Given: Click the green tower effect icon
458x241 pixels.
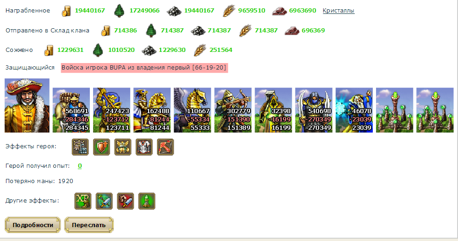Looking at the screenshot, I should click(147, 201).
